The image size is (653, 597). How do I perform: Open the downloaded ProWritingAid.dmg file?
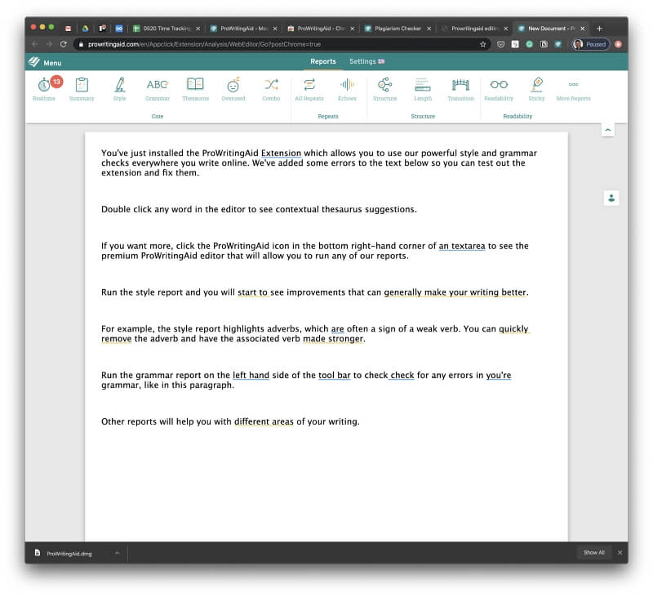[64, 553]
